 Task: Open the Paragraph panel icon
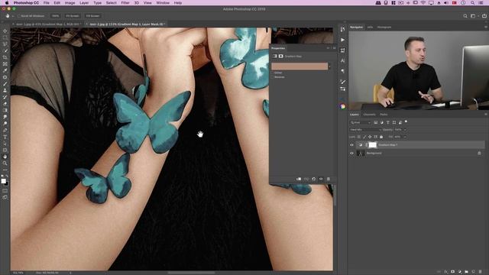[x=343, y=71]
